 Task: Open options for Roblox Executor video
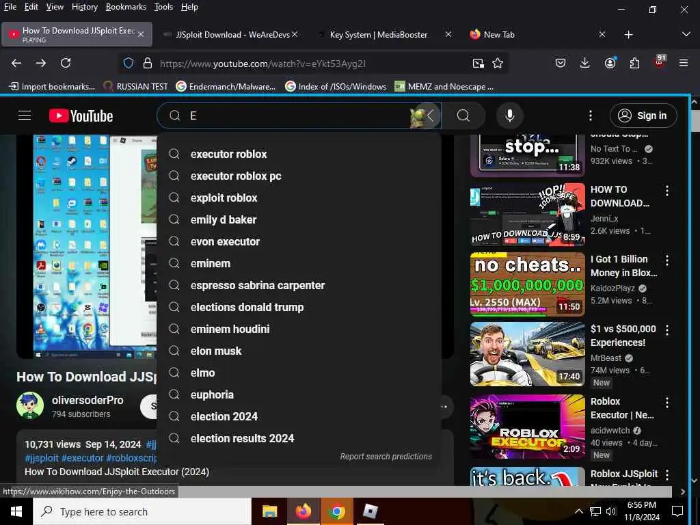tap(667, 403)
